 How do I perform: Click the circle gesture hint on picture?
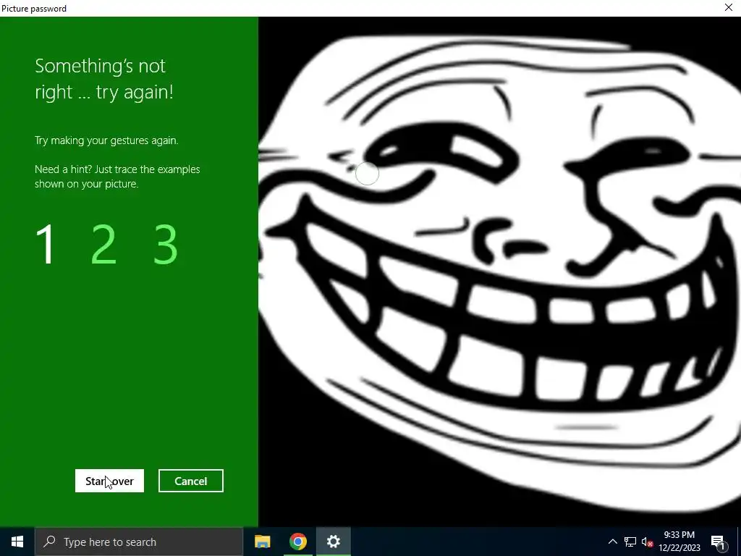pos(367,174)
